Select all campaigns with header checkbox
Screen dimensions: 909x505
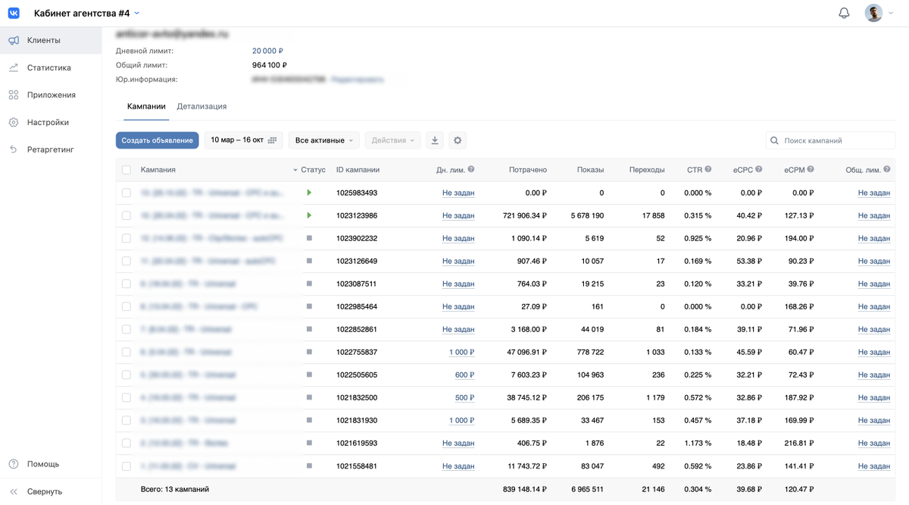(x=127, y=170)
